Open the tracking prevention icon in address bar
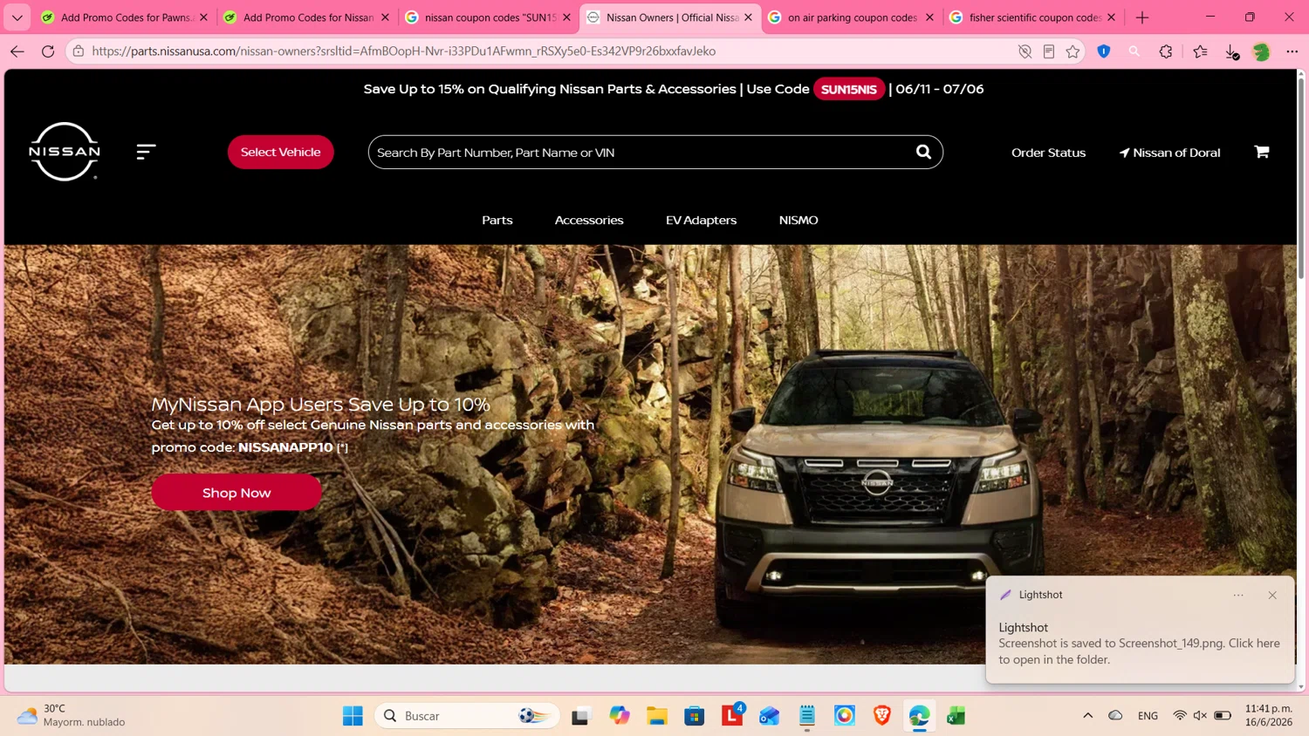This screenshot has width=1309, height=736. 1025,51
